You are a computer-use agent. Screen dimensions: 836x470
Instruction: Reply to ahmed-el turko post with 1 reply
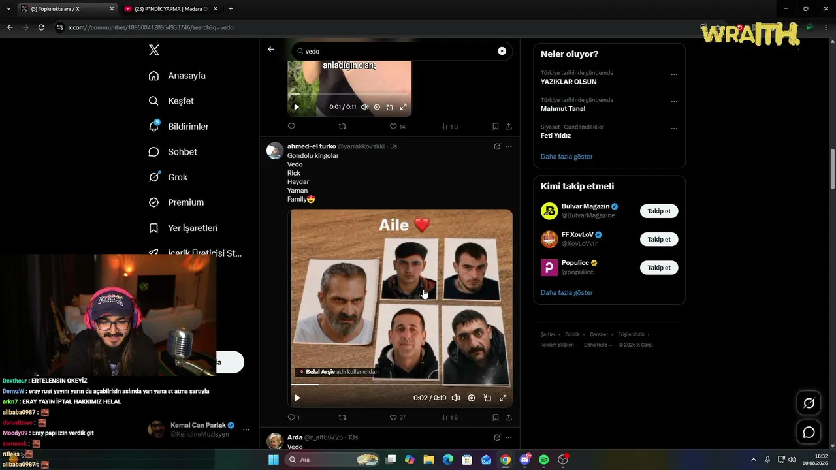294,417
